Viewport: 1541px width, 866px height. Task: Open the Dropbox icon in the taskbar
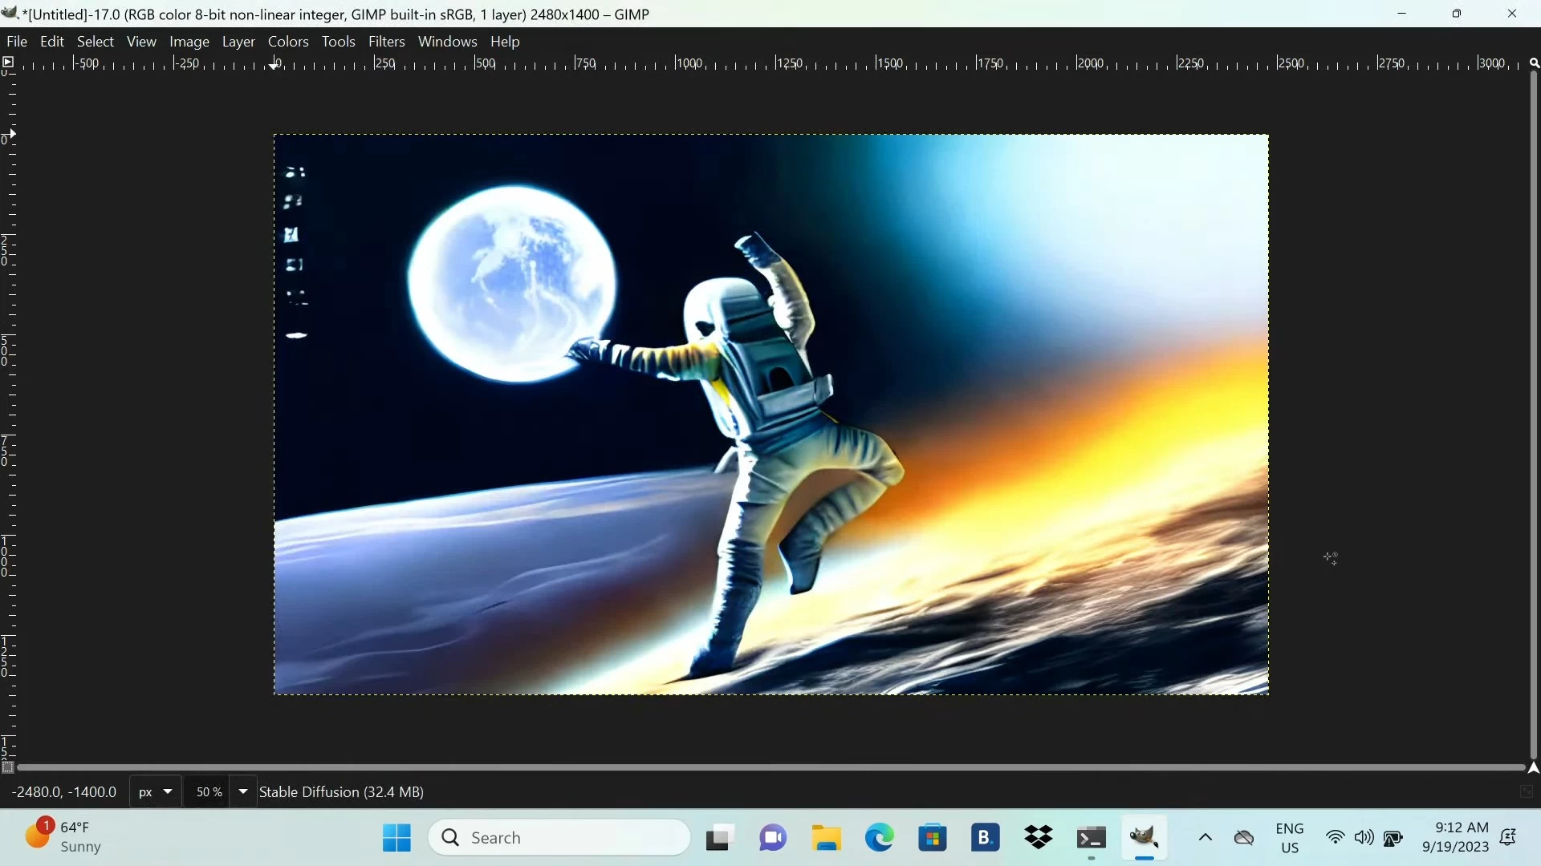[1039, 839]
